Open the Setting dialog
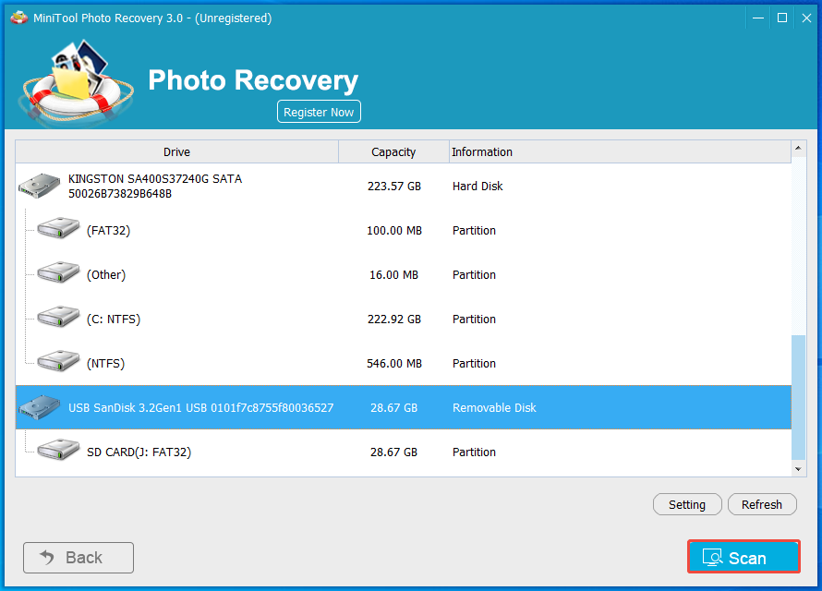The width and height of the screenshot is (822, 591). pos(687,504)
